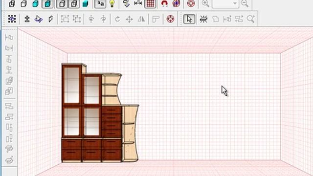313x176 pixels.
Task: Click the greyed corner align icon
Action: click(156, 19)
